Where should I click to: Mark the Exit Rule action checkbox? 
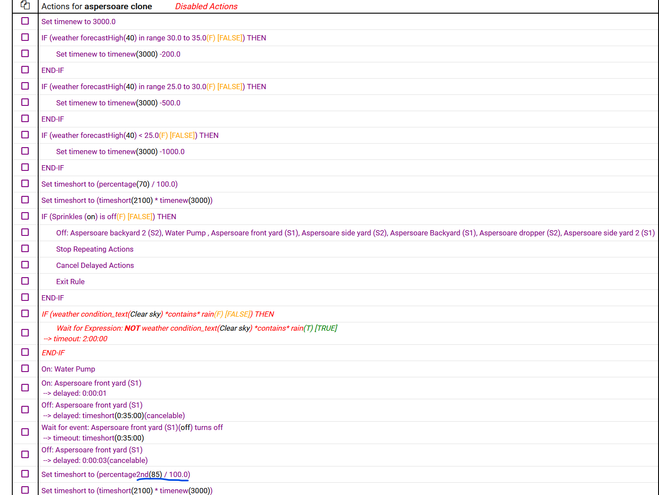click(25, 281)
